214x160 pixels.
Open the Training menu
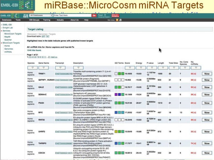pos(46,20)
